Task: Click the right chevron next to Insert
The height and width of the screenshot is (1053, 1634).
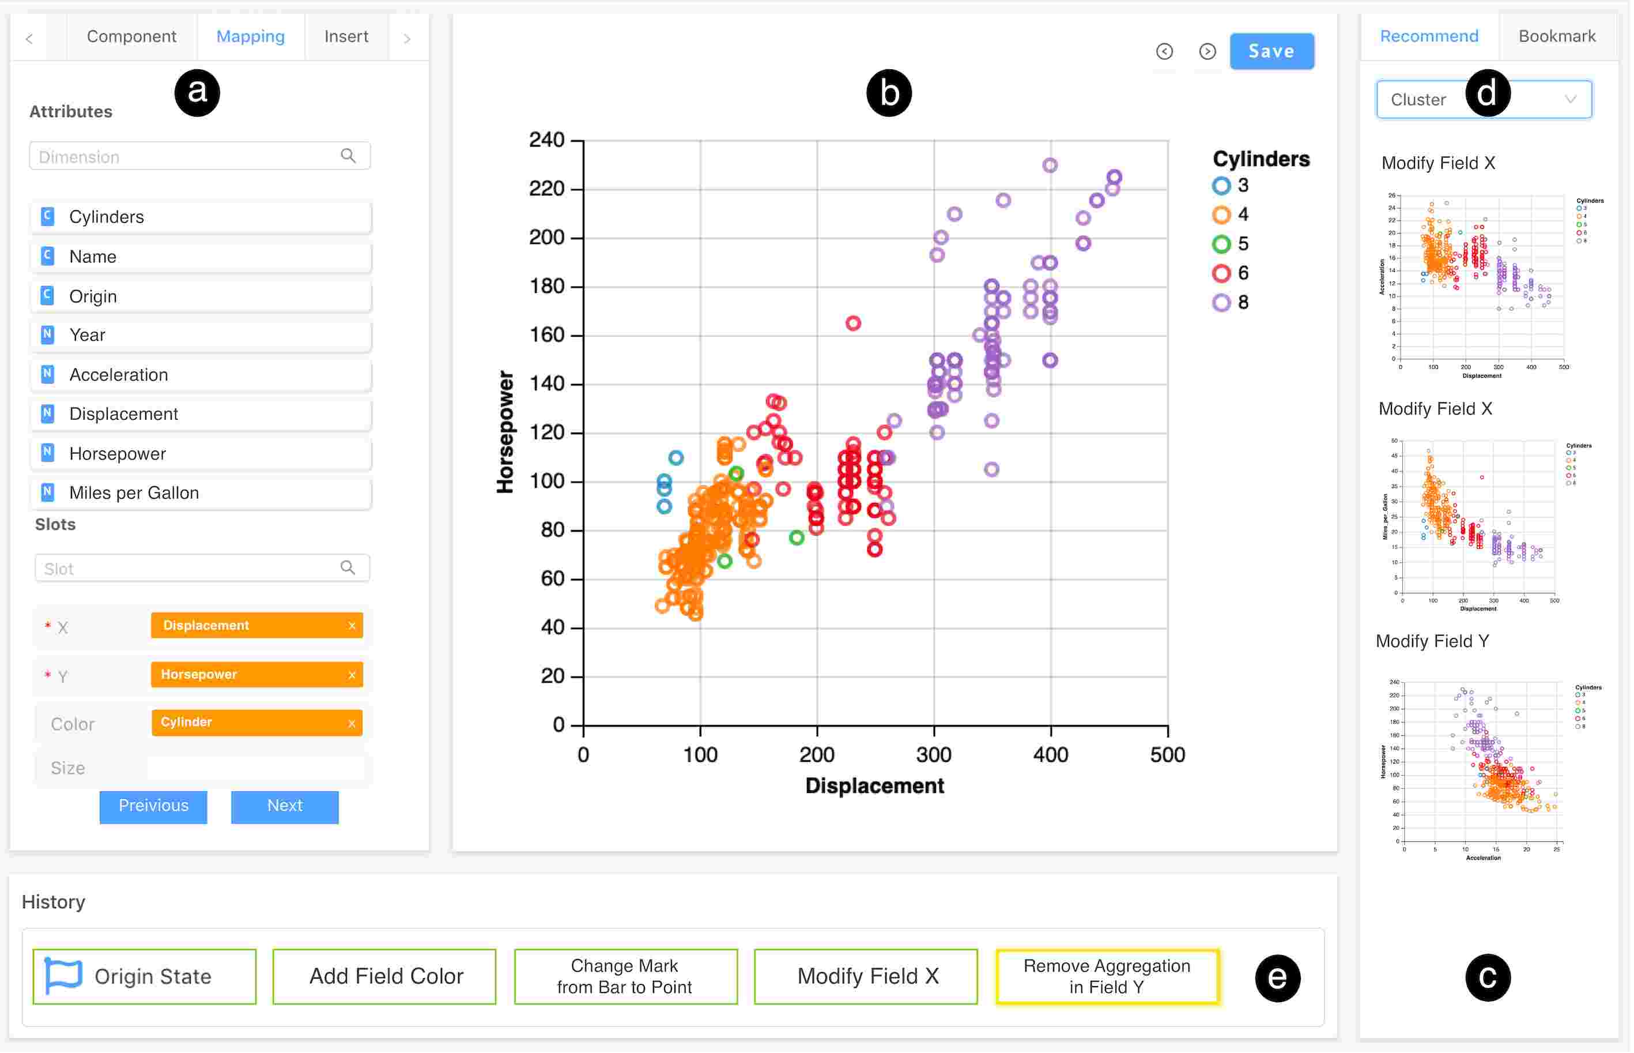Action: coord(407,38)
